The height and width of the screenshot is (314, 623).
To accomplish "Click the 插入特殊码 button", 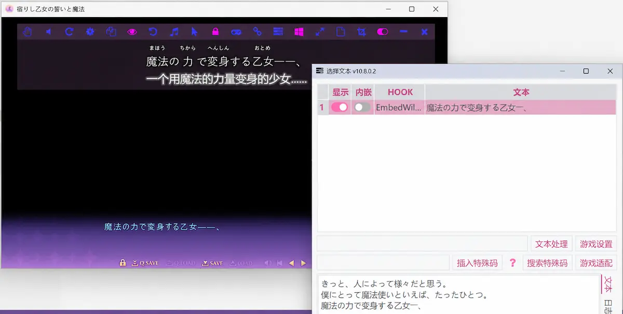I will pos(477,263).
